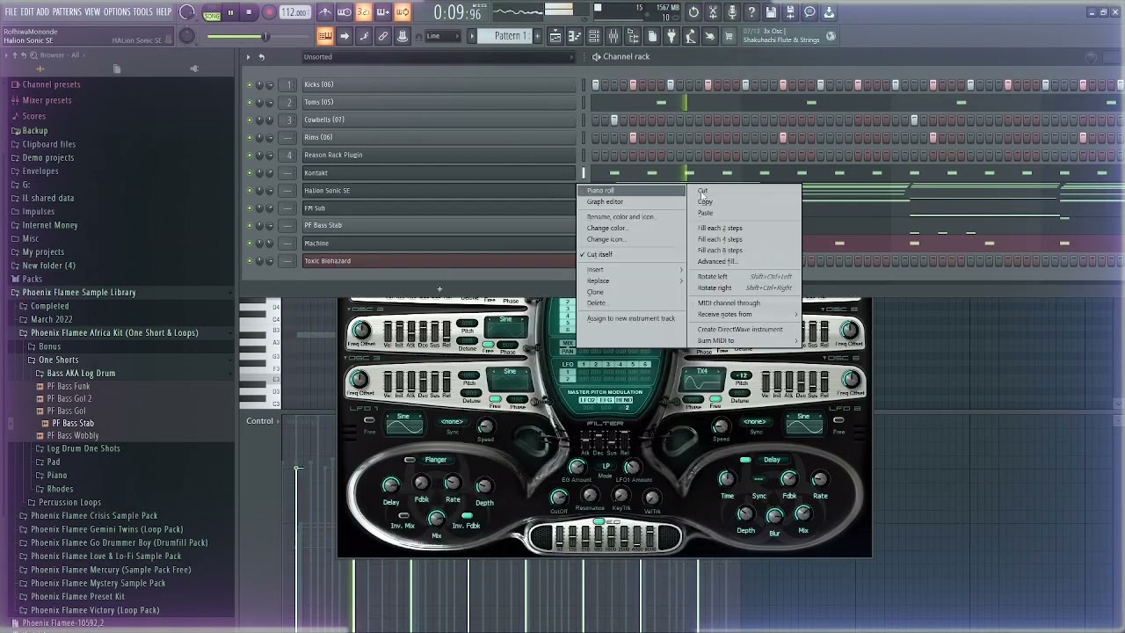
Task: Select Piano roll from context menu
Action: click(x=631, y=190)
